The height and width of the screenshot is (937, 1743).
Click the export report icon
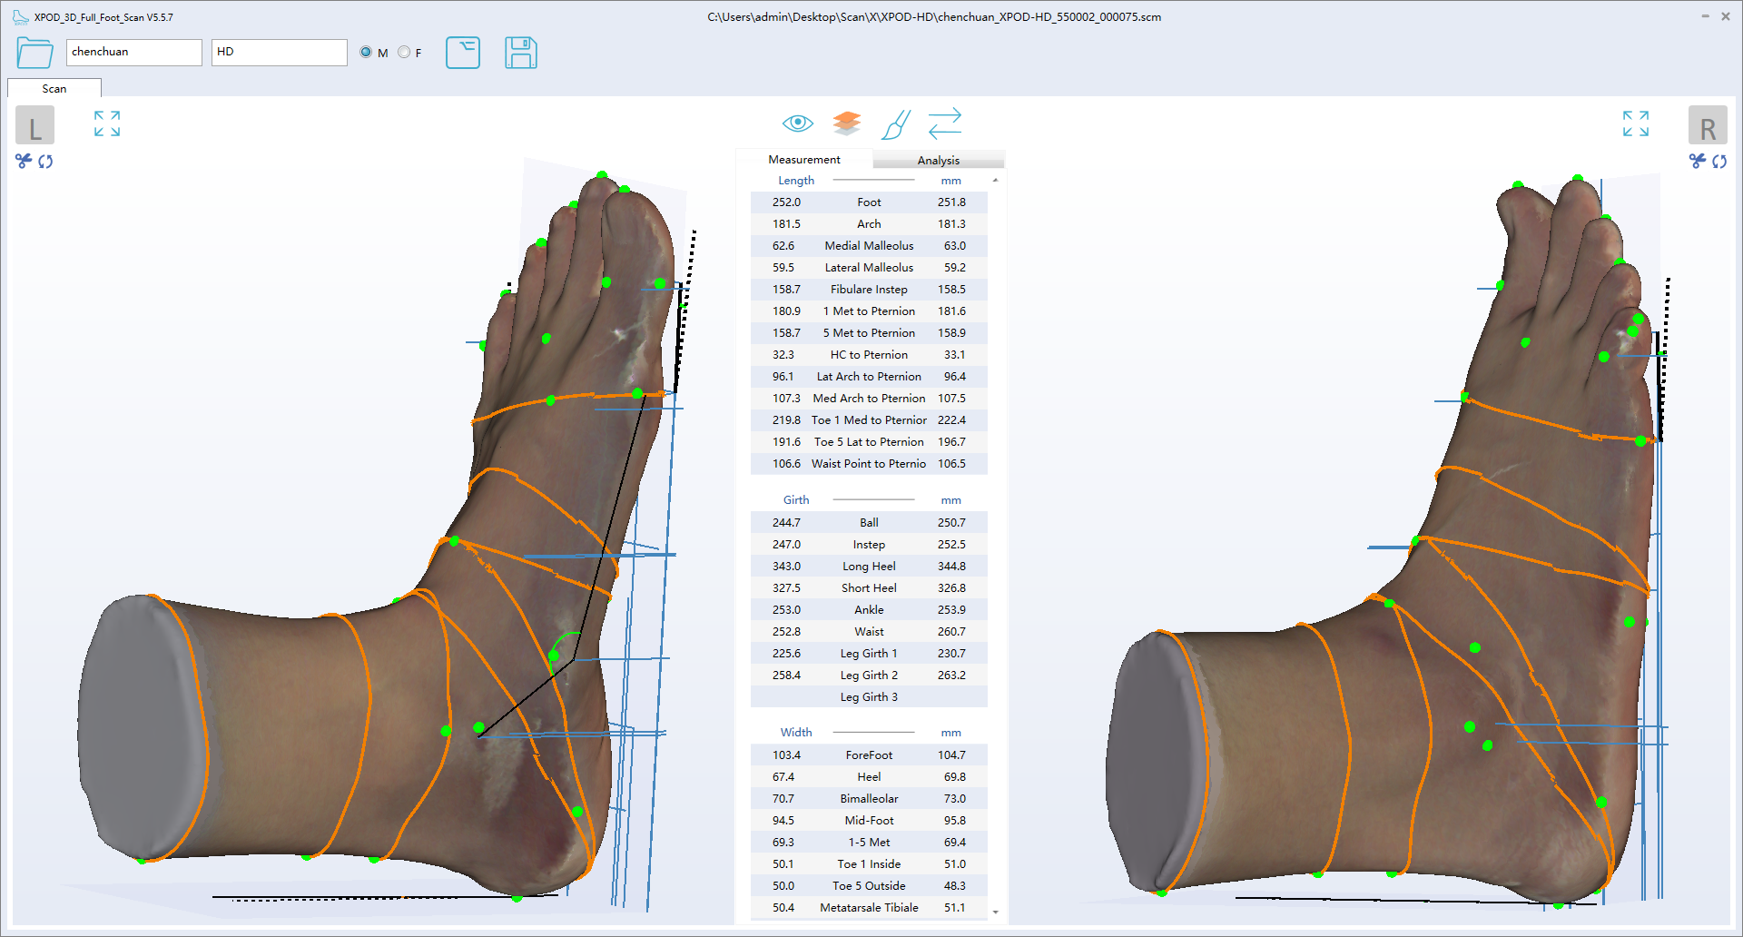(463, 53)
